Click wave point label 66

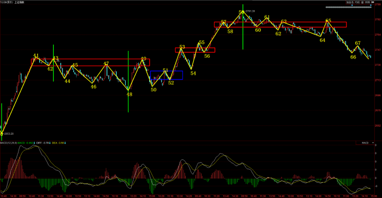tap(353, 57)
